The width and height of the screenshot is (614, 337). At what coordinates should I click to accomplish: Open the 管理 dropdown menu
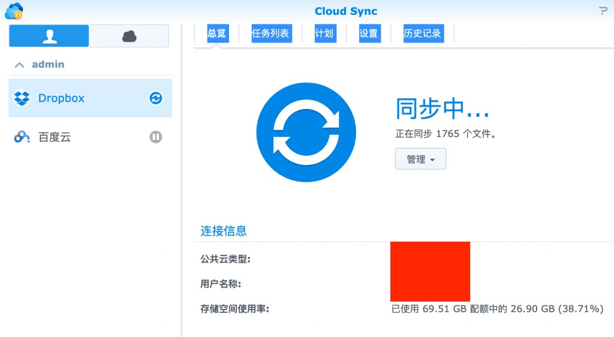point(420,159)
